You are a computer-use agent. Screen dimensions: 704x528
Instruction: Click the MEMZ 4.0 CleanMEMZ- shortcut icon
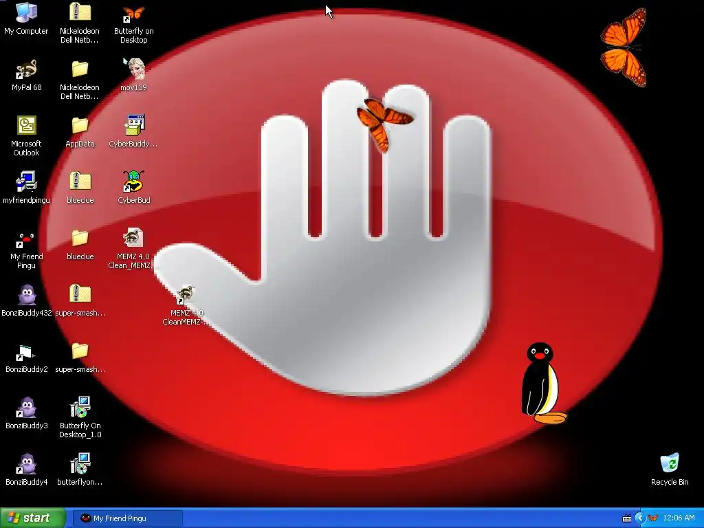click(185, 294)
